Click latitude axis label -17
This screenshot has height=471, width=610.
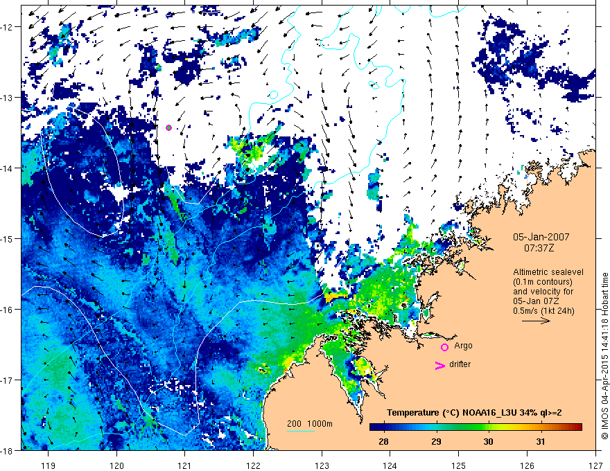coord(8,380)
